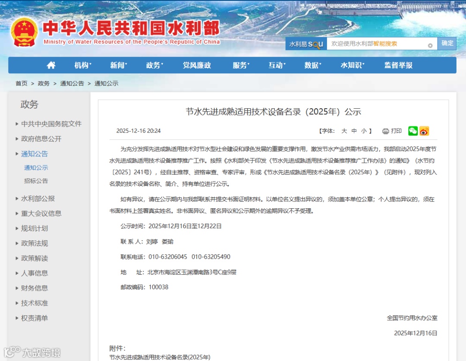Screen dimensions: 466x361
Task: Share article via Weibo icon
Action: [424, 131]
